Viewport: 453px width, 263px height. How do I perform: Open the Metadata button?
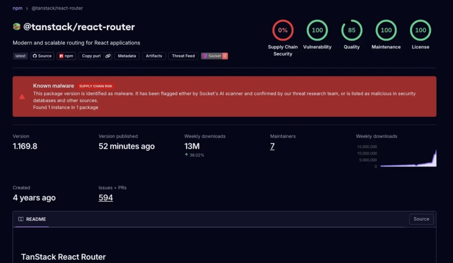pos(127,56)
